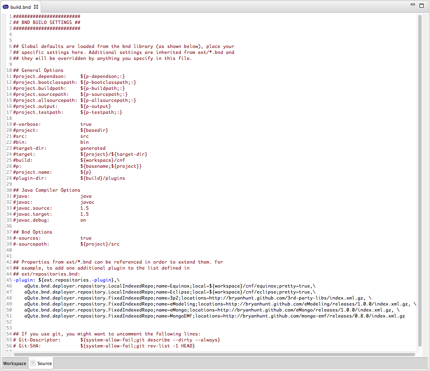
Task: Click the bnd file icon on tab
Action: (x=6, y=7)
